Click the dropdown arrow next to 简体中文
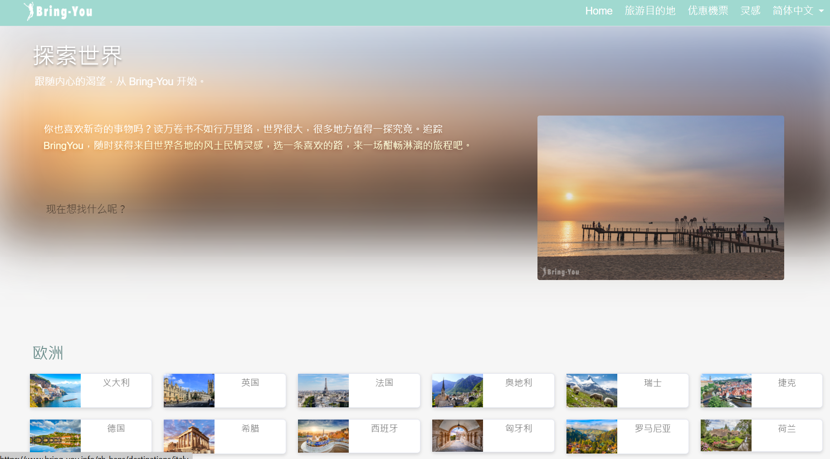 [x=822, y=12]
